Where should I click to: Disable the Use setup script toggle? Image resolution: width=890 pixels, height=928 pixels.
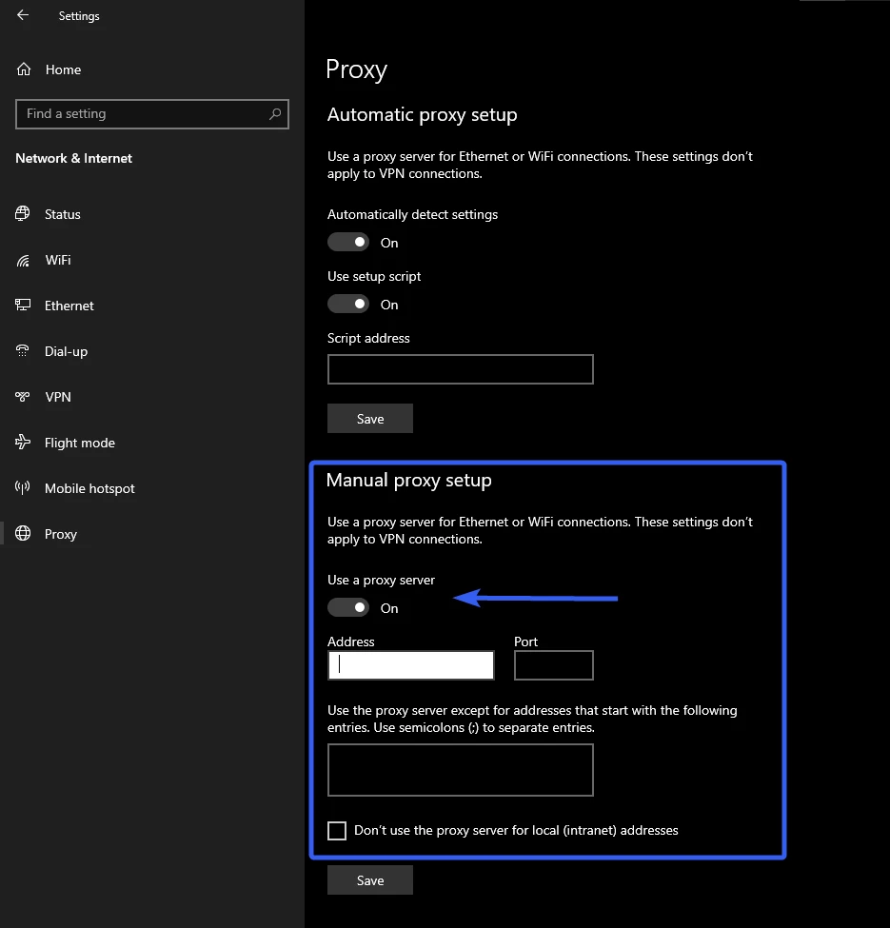pyautogui.click(x=348, y=305)
